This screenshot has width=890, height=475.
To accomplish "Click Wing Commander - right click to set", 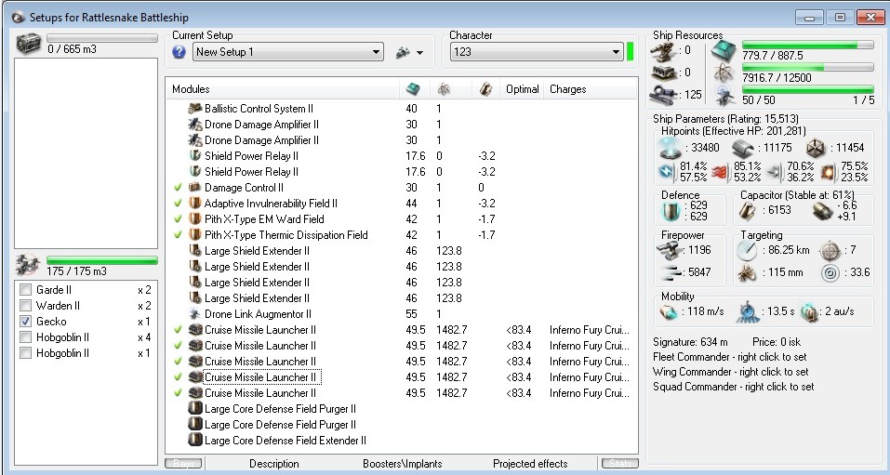I will [730, 372].
